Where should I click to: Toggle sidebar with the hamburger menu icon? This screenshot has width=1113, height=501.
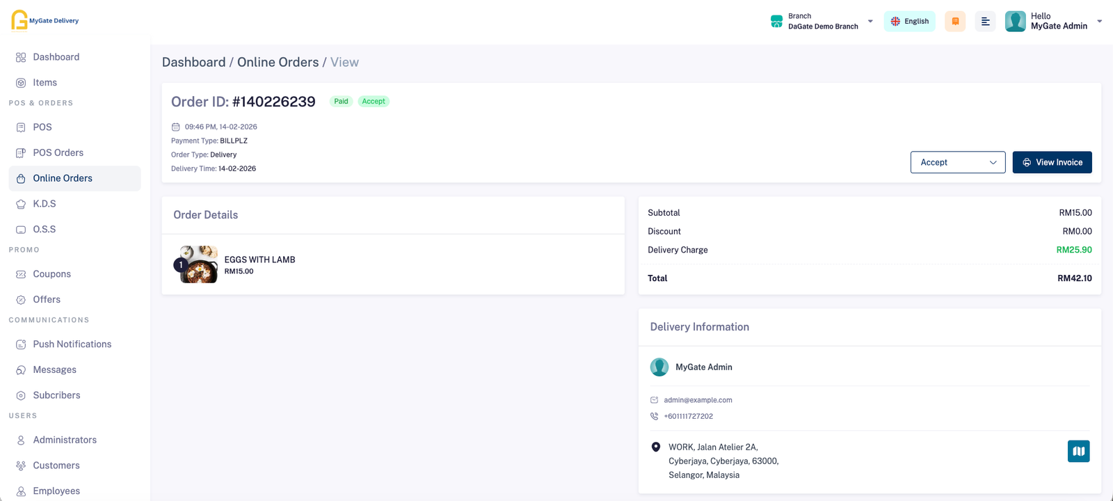pos(985,22)
